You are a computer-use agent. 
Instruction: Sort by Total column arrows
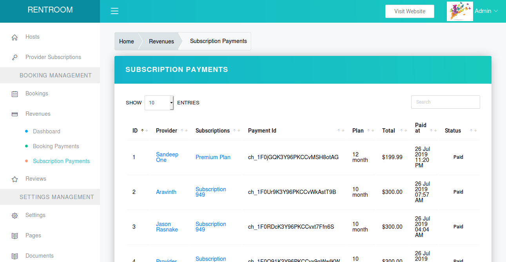[x=404, y=131]
